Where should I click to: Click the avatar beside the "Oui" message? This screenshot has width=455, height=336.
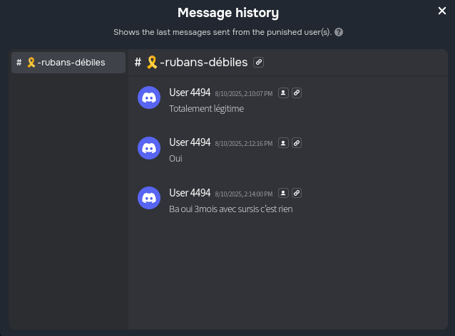[x=149, y=148]
